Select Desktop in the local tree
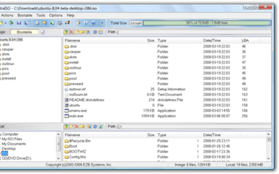This screenshot has width=279, height=174. (x=9, y=149)
